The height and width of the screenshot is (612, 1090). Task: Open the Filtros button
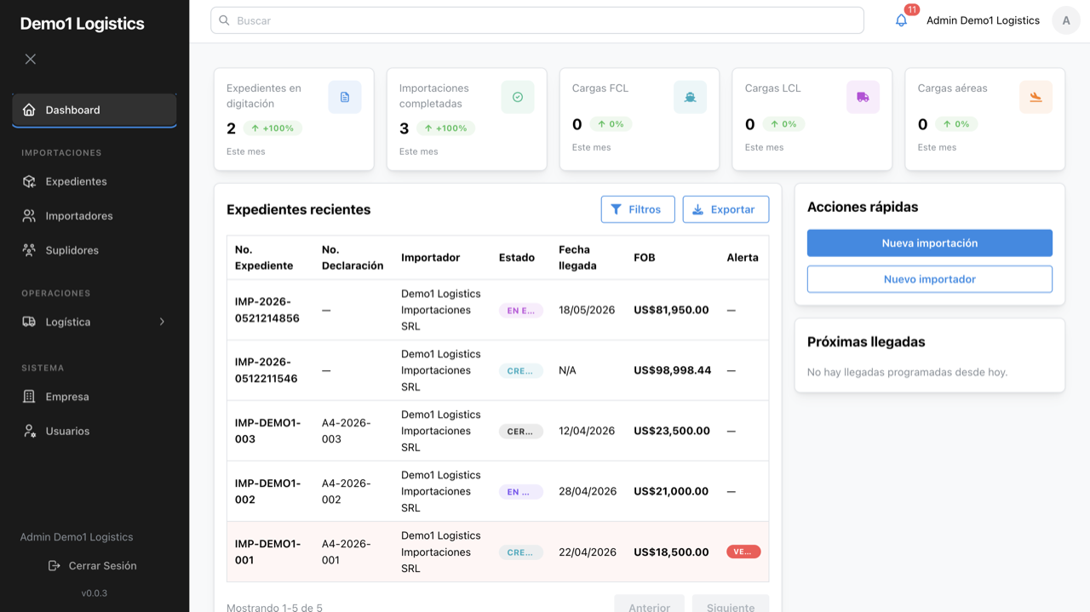tap(638, 209)
